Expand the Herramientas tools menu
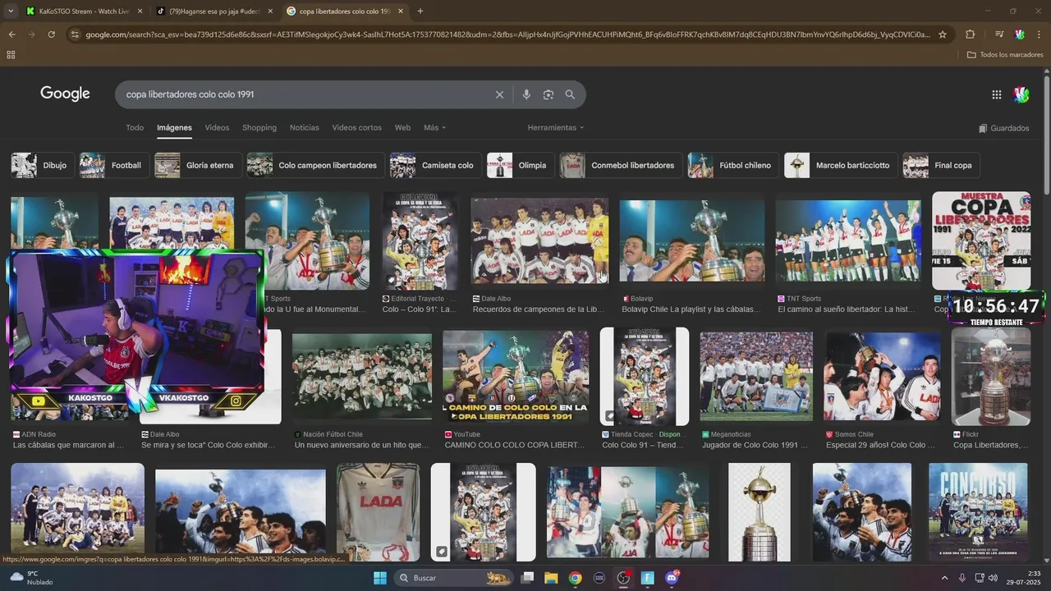Image resolution: width=1051 pixels, height=591 pixels. (556, 128)
